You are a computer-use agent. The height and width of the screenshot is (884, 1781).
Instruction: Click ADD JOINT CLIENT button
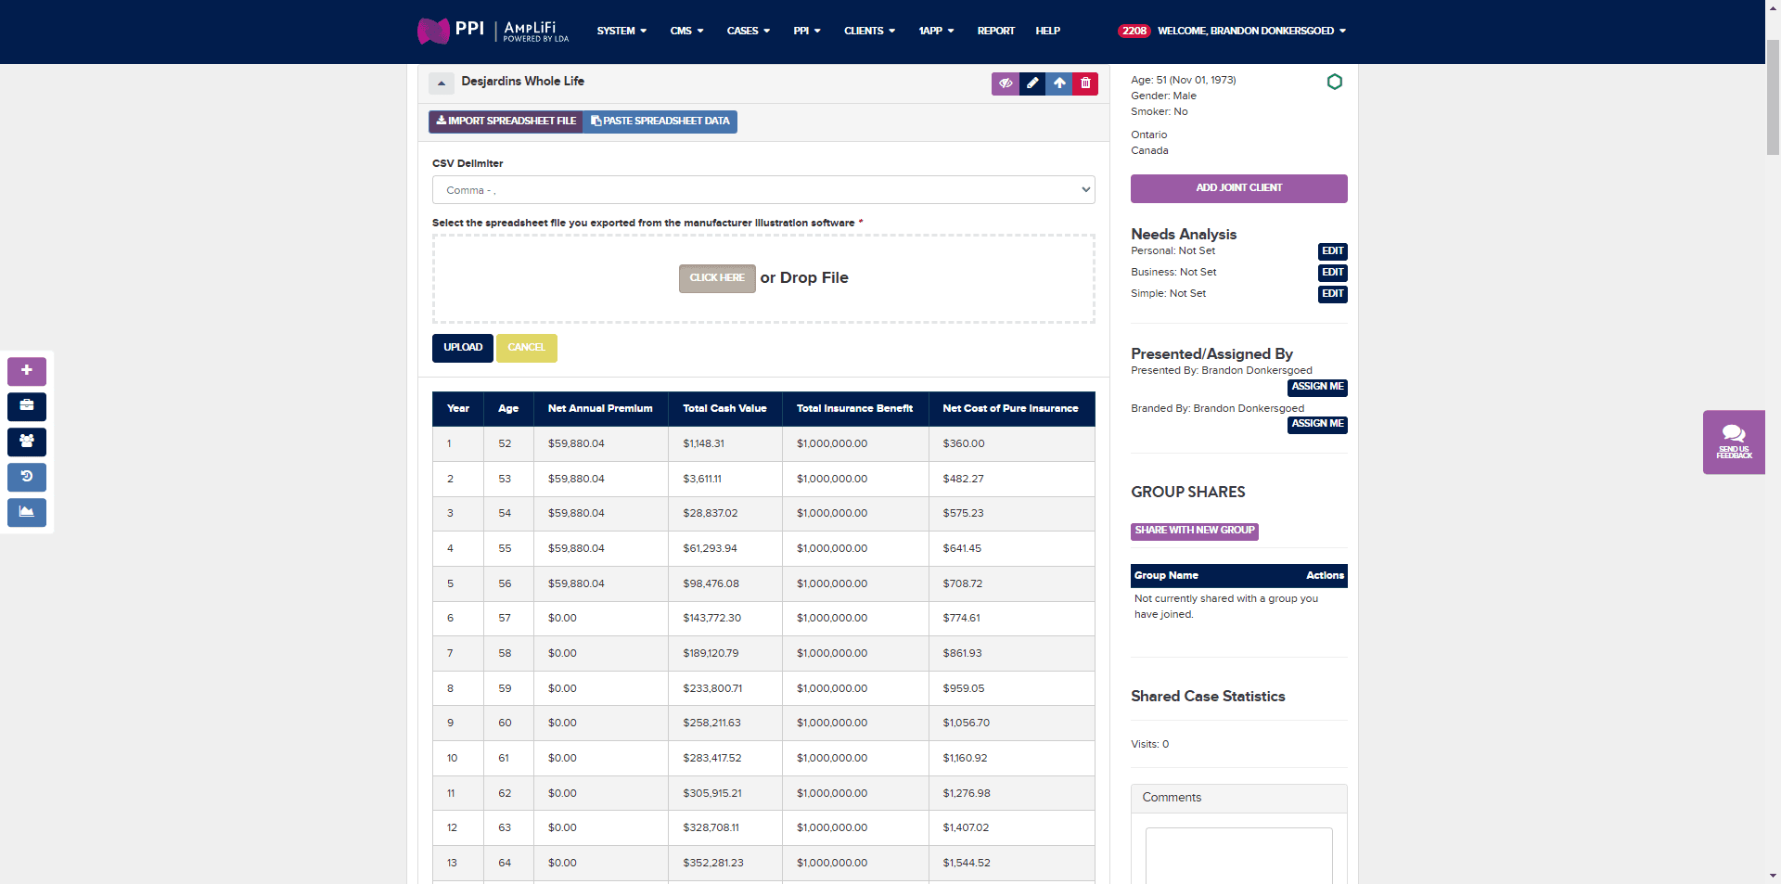[1238, 188]
